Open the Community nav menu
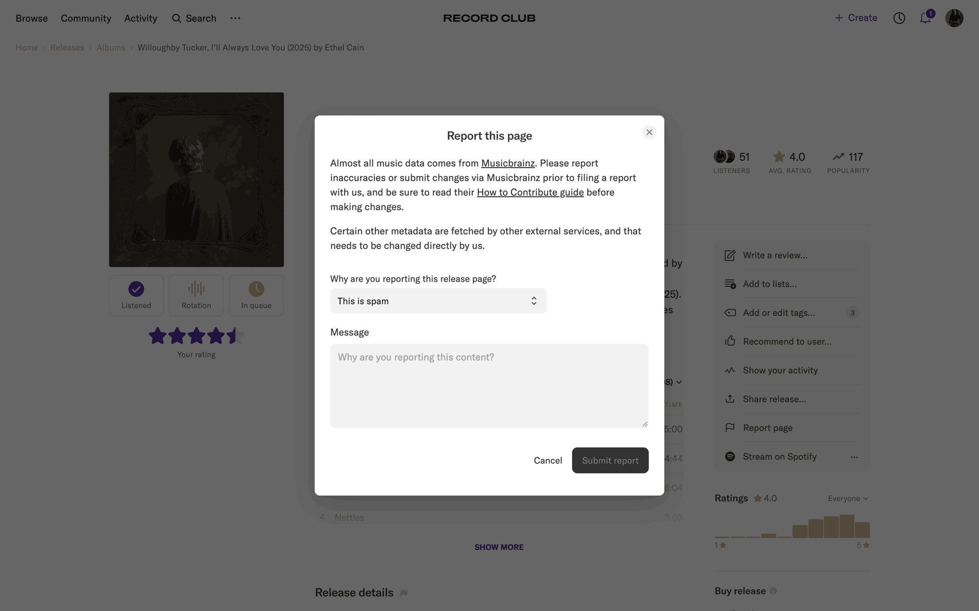This screenshot has width=979, height=611. coord(86,18)
